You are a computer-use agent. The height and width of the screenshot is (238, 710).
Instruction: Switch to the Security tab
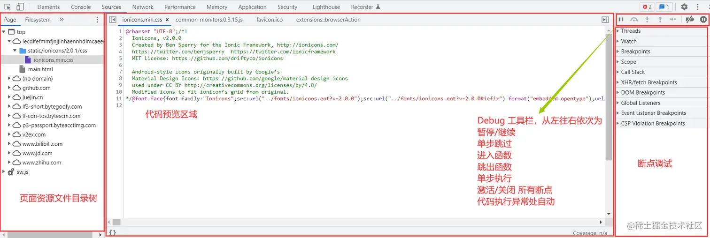click(287, 7)
